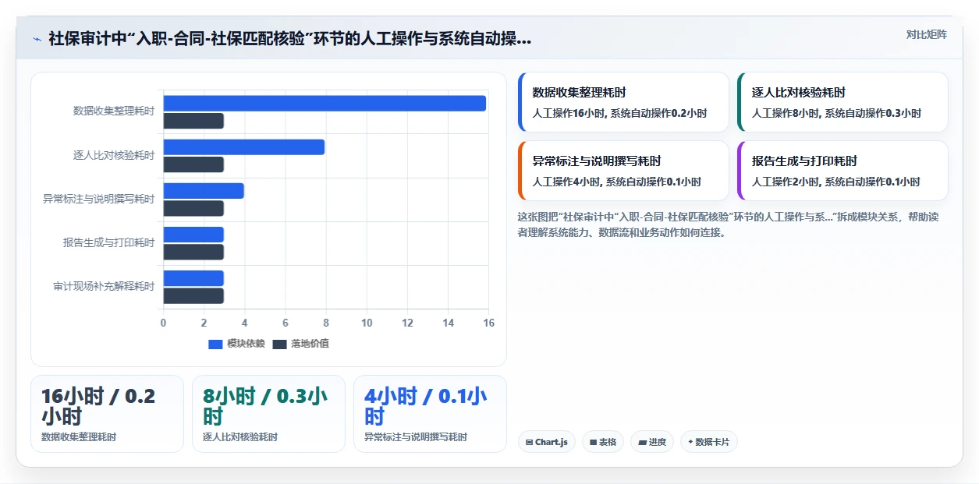Click the small icon before the page title
Screen dimensions: 979x484
coord(37,39)
